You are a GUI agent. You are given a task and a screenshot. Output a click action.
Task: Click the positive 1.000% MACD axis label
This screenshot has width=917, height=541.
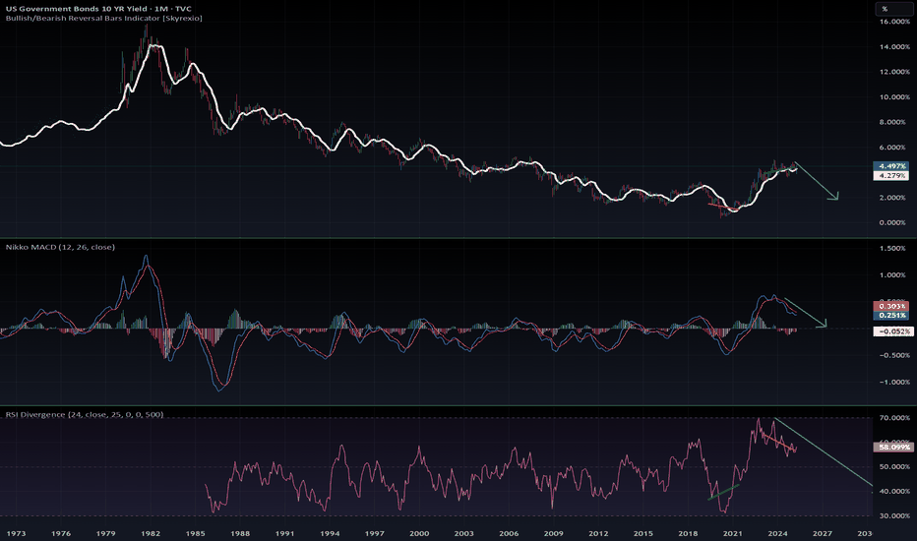tap(894, 274)
